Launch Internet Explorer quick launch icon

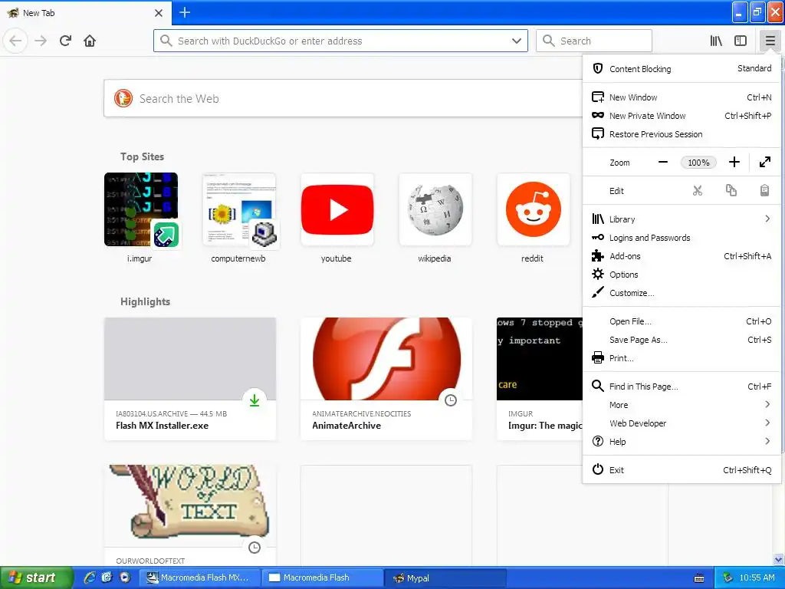point(90,577)
